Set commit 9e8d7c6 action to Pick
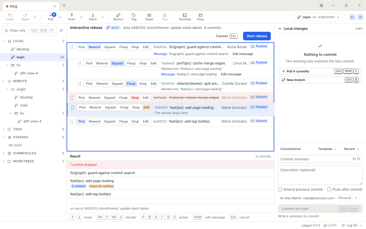 81,47
